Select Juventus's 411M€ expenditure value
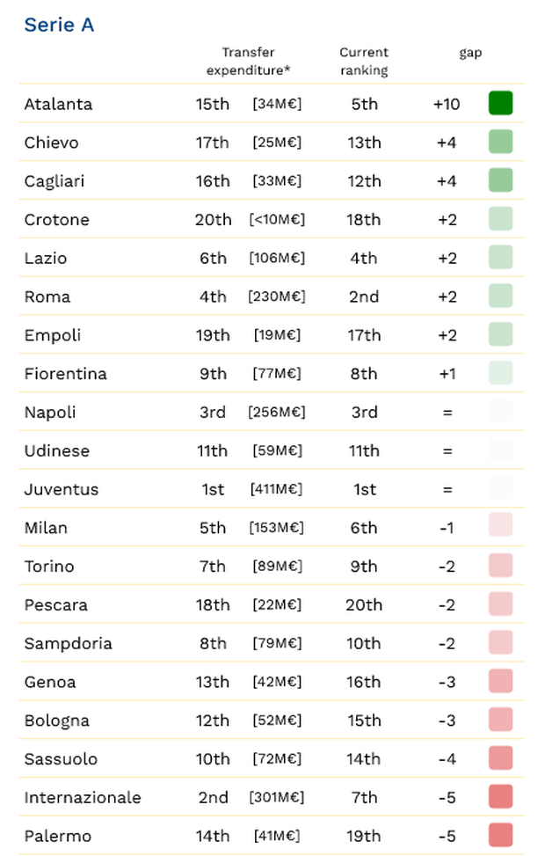The image size is (545, 856). point(277,489)
